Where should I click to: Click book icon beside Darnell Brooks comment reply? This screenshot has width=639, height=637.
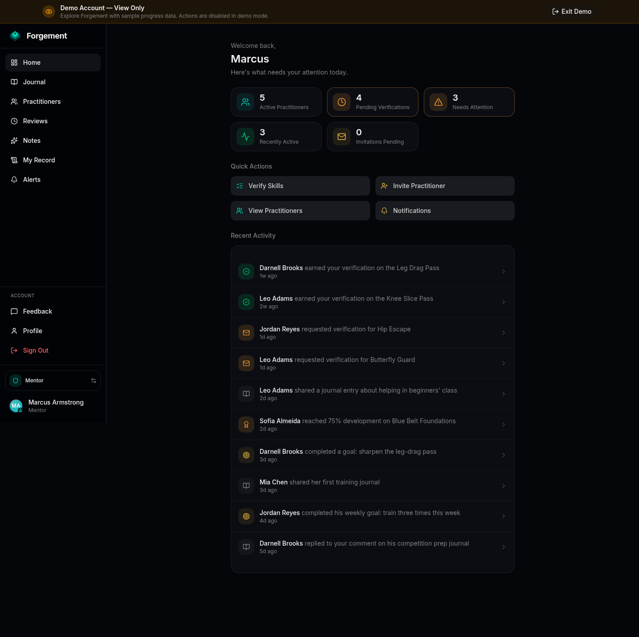246,547
